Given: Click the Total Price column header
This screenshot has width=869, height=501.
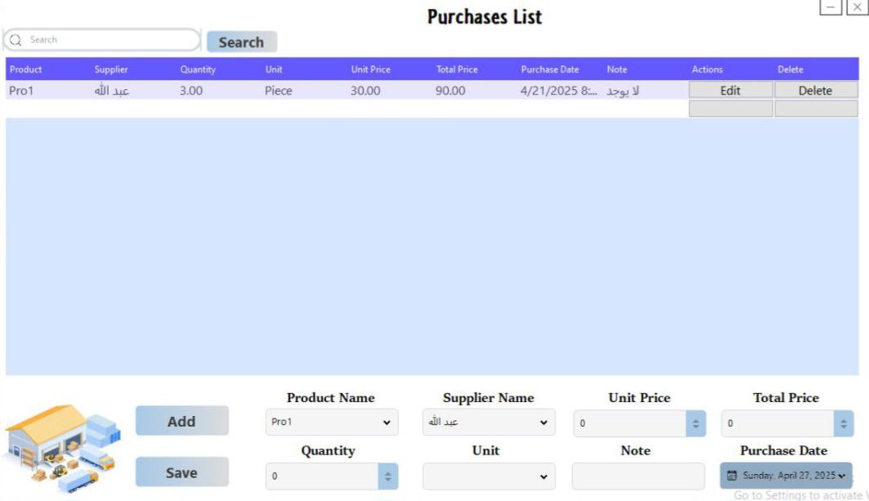Looking at the screenshot, I should 457,69.
